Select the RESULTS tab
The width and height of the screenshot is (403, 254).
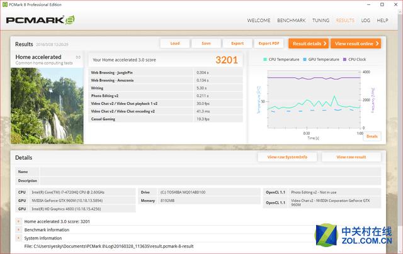(345, 20)
